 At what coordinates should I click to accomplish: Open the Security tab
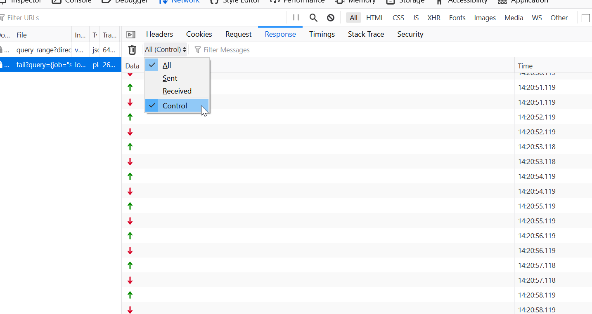click(x=410, y=34)
